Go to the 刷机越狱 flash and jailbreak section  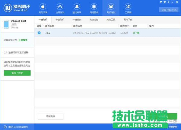click(x=111, y=8)
